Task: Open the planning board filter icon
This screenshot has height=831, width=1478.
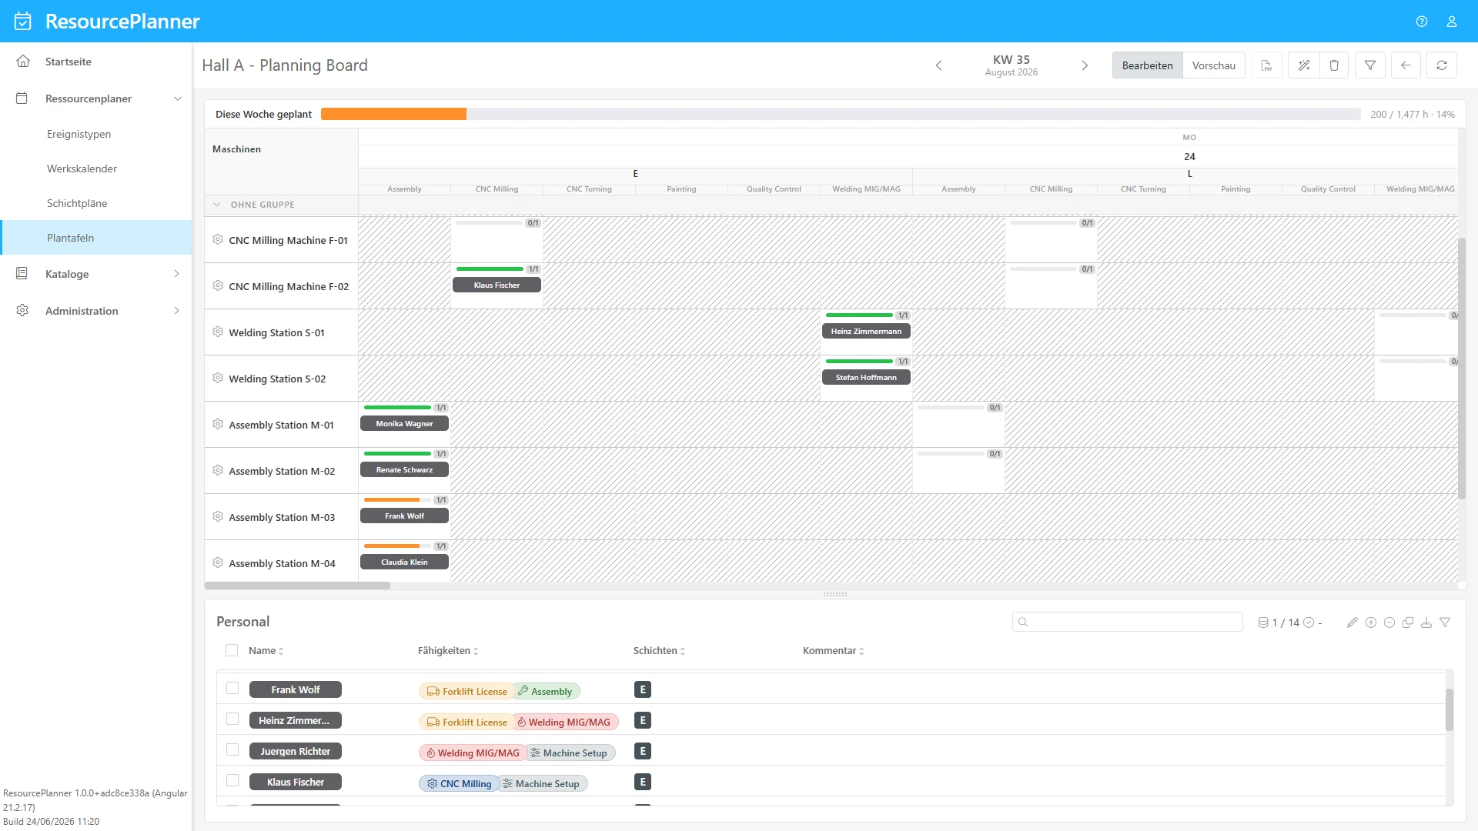Action: (x=1370, y=65)
